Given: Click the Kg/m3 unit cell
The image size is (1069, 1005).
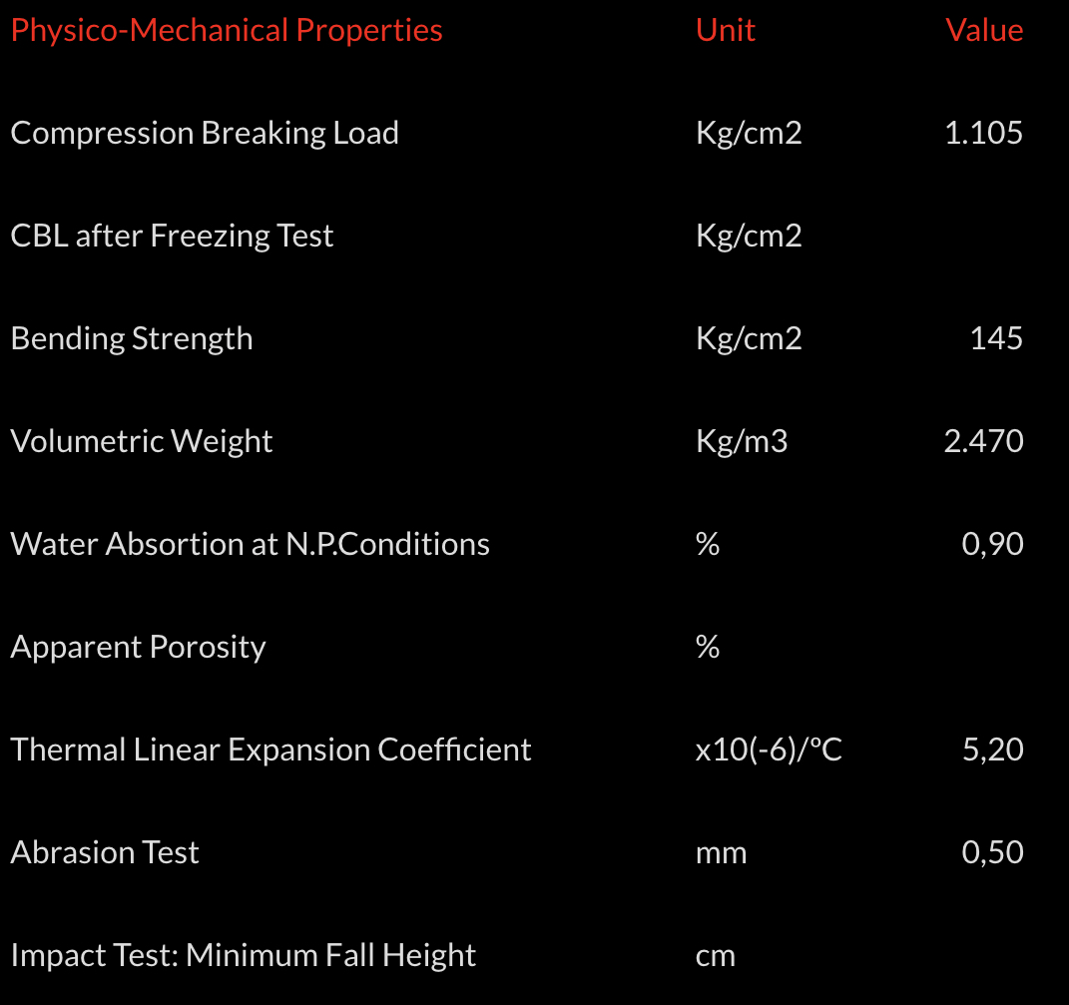Looking at the screenshot, I should point(742,441).
